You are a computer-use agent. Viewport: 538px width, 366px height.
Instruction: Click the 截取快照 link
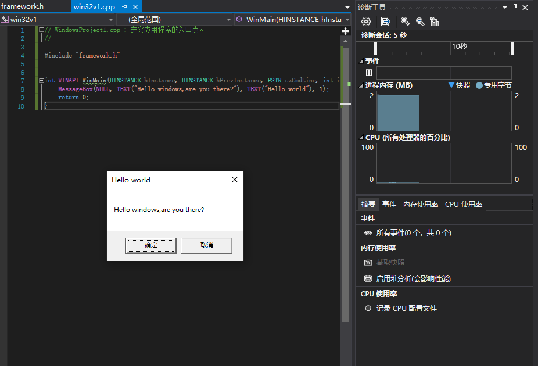(390, 263)
